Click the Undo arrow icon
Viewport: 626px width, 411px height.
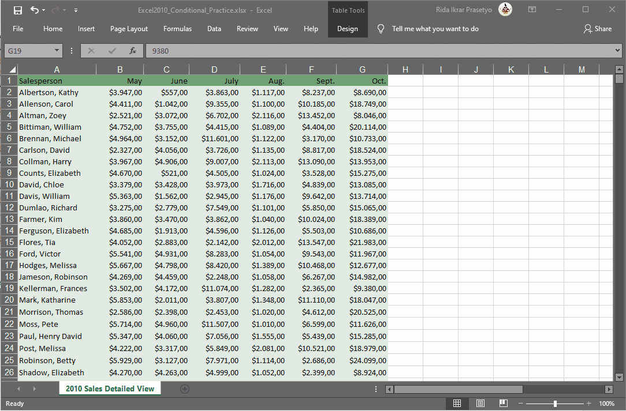pos(35,10)
